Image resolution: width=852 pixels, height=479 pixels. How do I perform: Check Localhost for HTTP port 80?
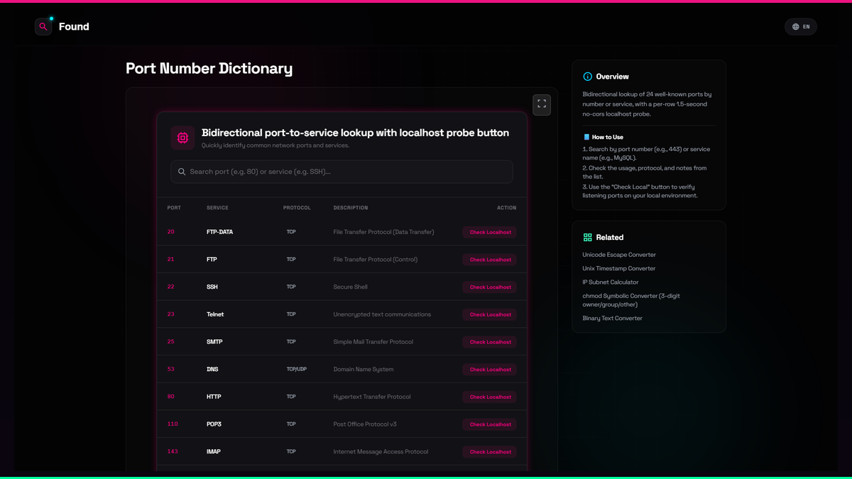(490, 397)
